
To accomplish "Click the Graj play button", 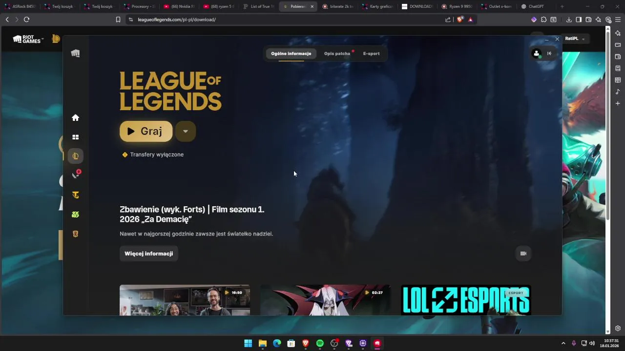I will pyautogui.click(x=146, y=131).
